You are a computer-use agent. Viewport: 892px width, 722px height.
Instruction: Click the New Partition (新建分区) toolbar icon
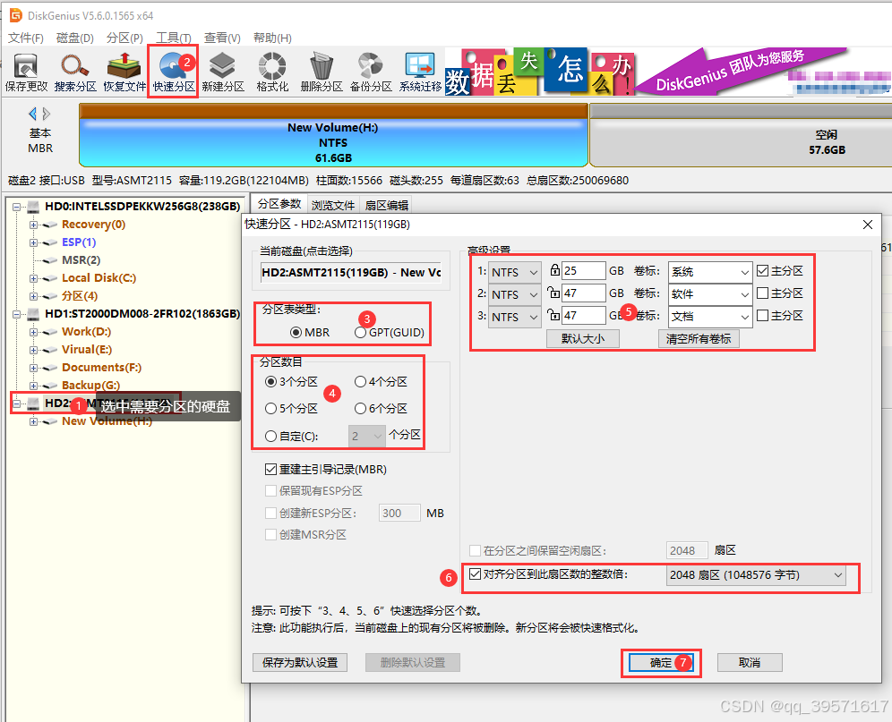(222, 72)
